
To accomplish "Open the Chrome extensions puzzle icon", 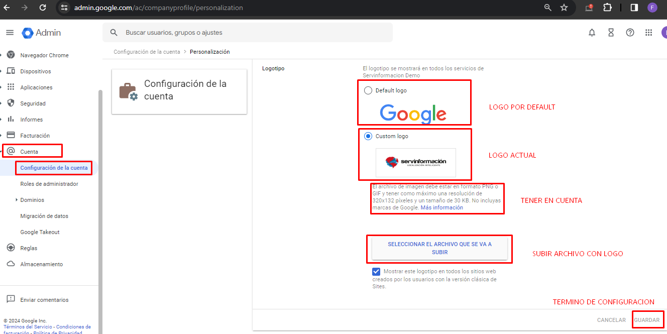I will pyautogui.click(x=607, y=8).
